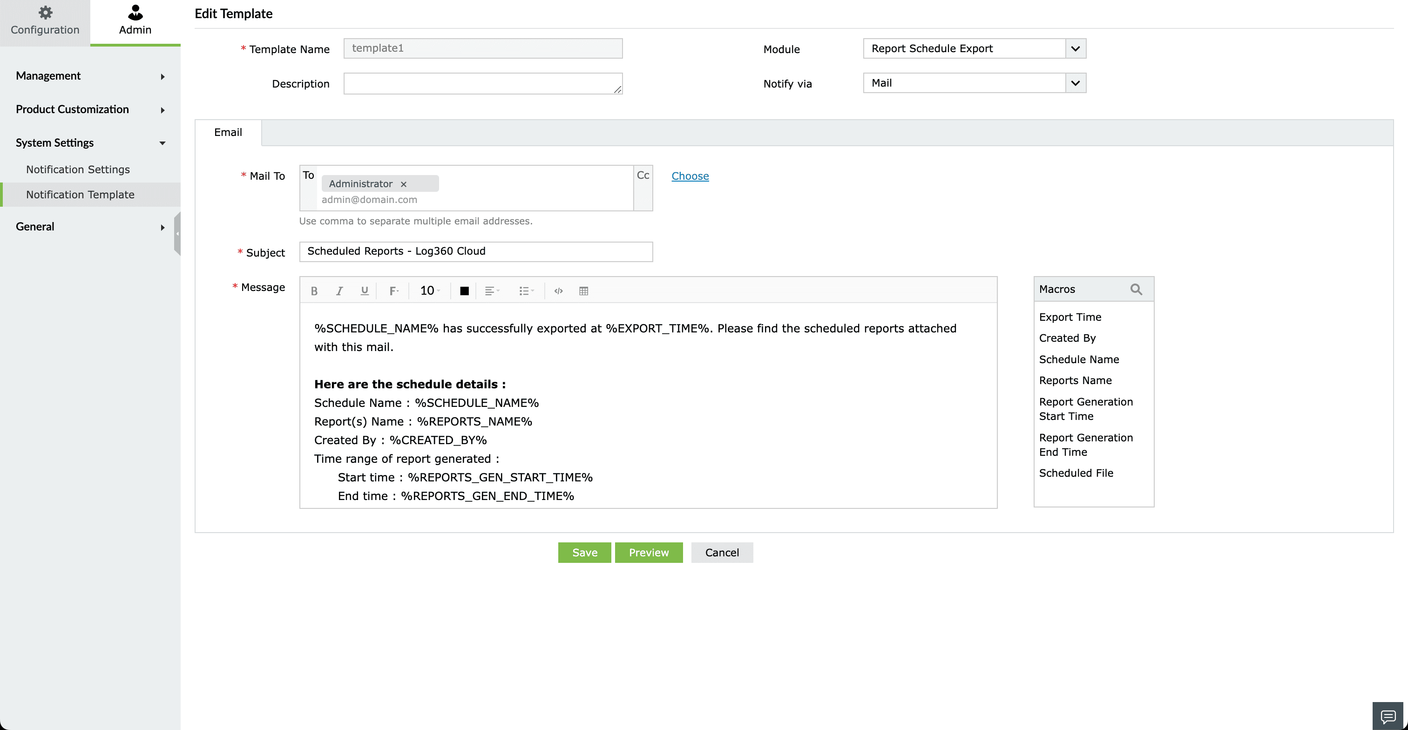The width and height of the screenshot is (1408, 730).
Task: Search macros with magnifier icon
Action: click(1136, 290)
